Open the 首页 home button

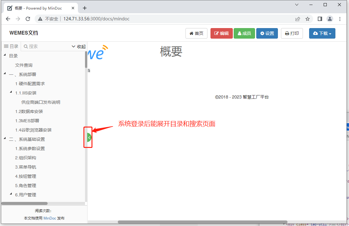click(196, 33)
